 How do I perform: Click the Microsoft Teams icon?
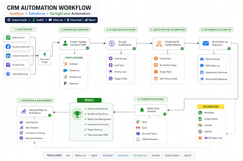click(138, 133)
